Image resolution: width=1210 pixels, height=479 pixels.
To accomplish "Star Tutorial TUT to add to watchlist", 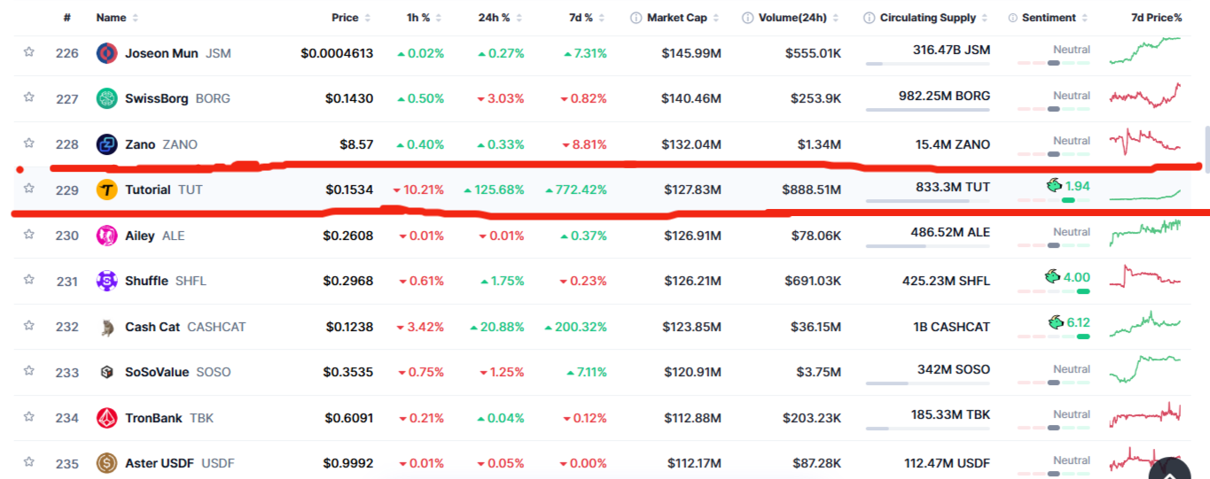I will [28, 188].
